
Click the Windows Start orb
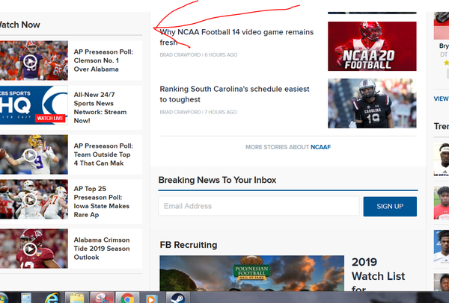(4, 298)
